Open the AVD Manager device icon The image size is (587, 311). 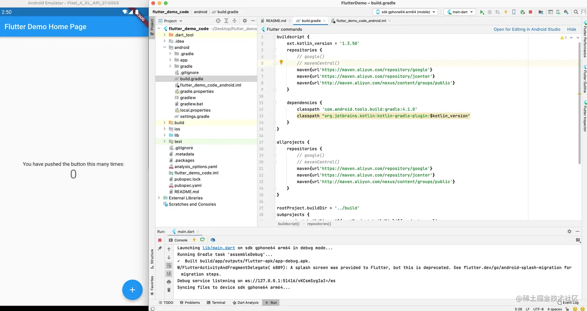pyautogui.click(x=559, y=12)
